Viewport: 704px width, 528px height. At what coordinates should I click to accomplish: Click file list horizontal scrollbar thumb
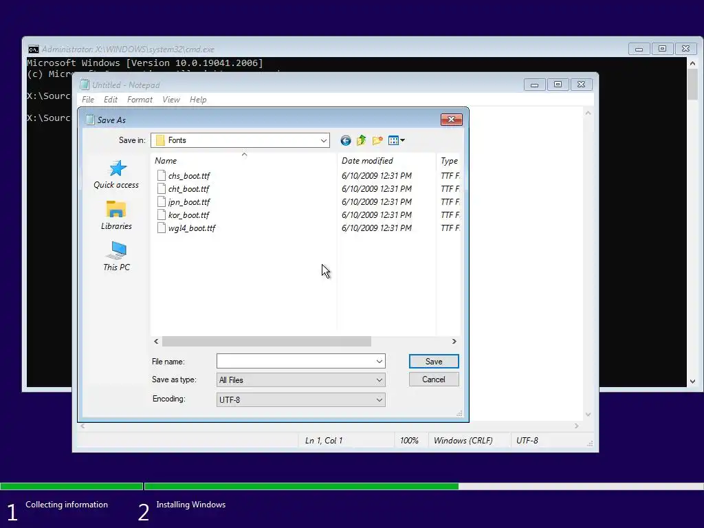pos(267,342)
